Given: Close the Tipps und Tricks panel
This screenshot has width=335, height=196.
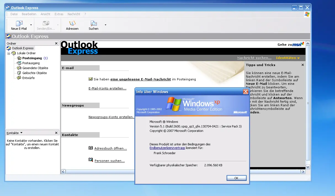Looking at the screenshot, I should coord(303,65).
